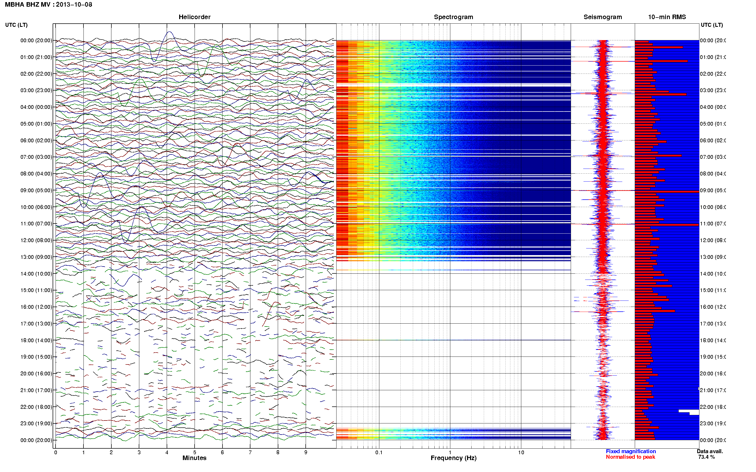Click the long RMS bar near 11:00
The image size is (756, 472).
click(x=667, y=225)
